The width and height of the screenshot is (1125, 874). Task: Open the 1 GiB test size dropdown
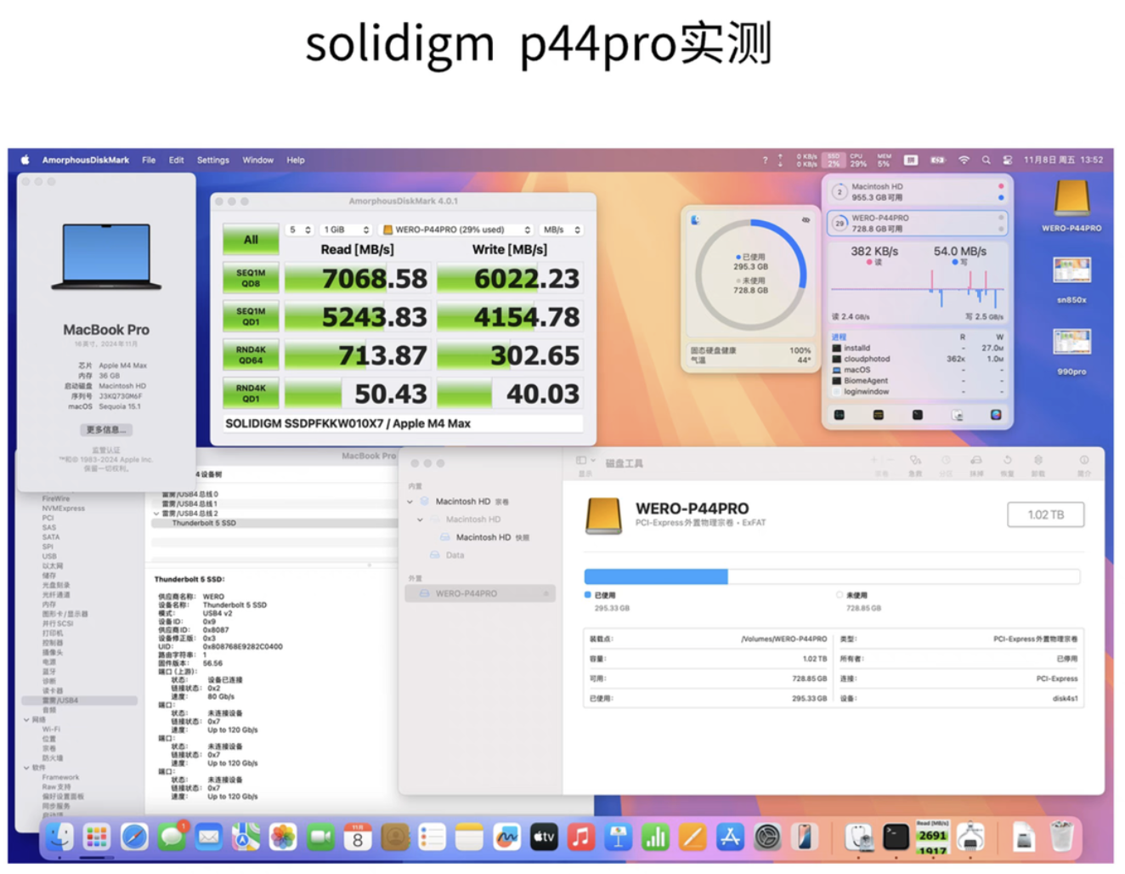click(x=347, y=230)
